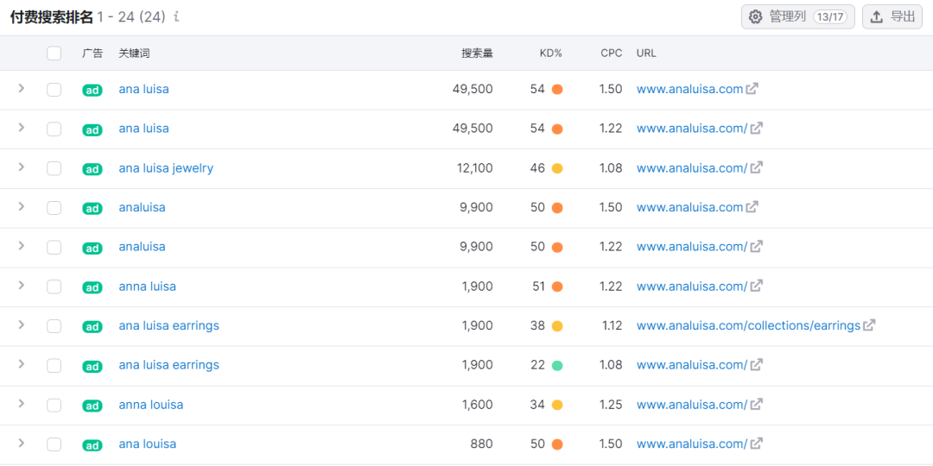This screenshot has height=466, width=933.
Task: Select the checkbox for anna luisa keyword
Action: point(54,287)
